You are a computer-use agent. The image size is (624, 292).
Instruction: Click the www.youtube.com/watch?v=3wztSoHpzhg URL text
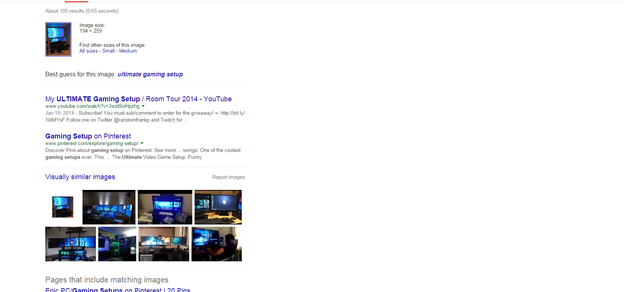click(92, 106)
